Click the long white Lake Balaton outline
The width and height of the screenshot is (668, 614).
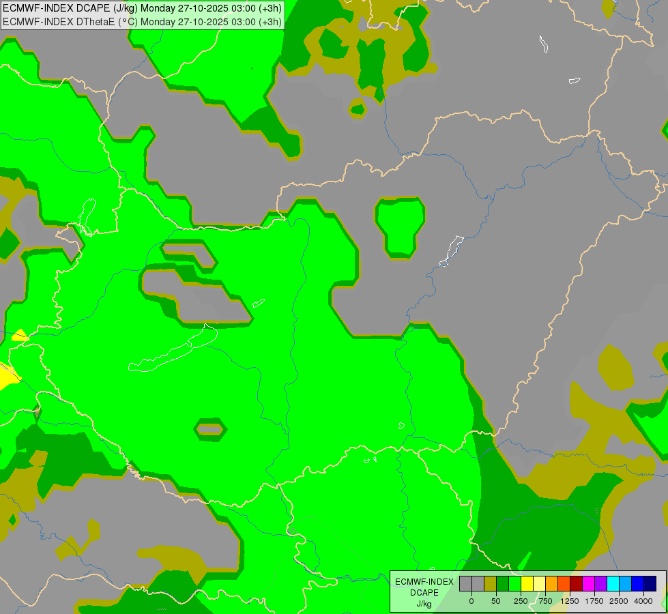point(173,348)
